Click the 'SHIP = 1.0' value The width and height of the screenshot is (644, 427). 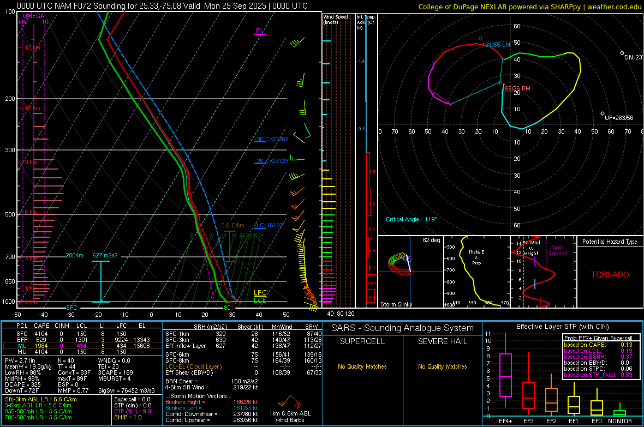(128, 418)
